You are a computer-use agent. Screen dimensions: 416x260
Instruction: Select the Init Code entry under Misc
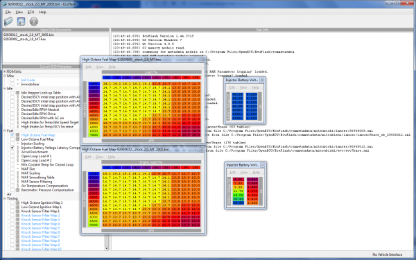(x=28, y=80)
